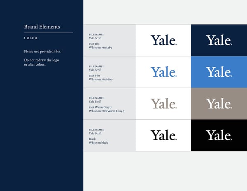Click the navy Yale logo on white
The width and height of the screenshot is (247, 191).
(163, 40)
